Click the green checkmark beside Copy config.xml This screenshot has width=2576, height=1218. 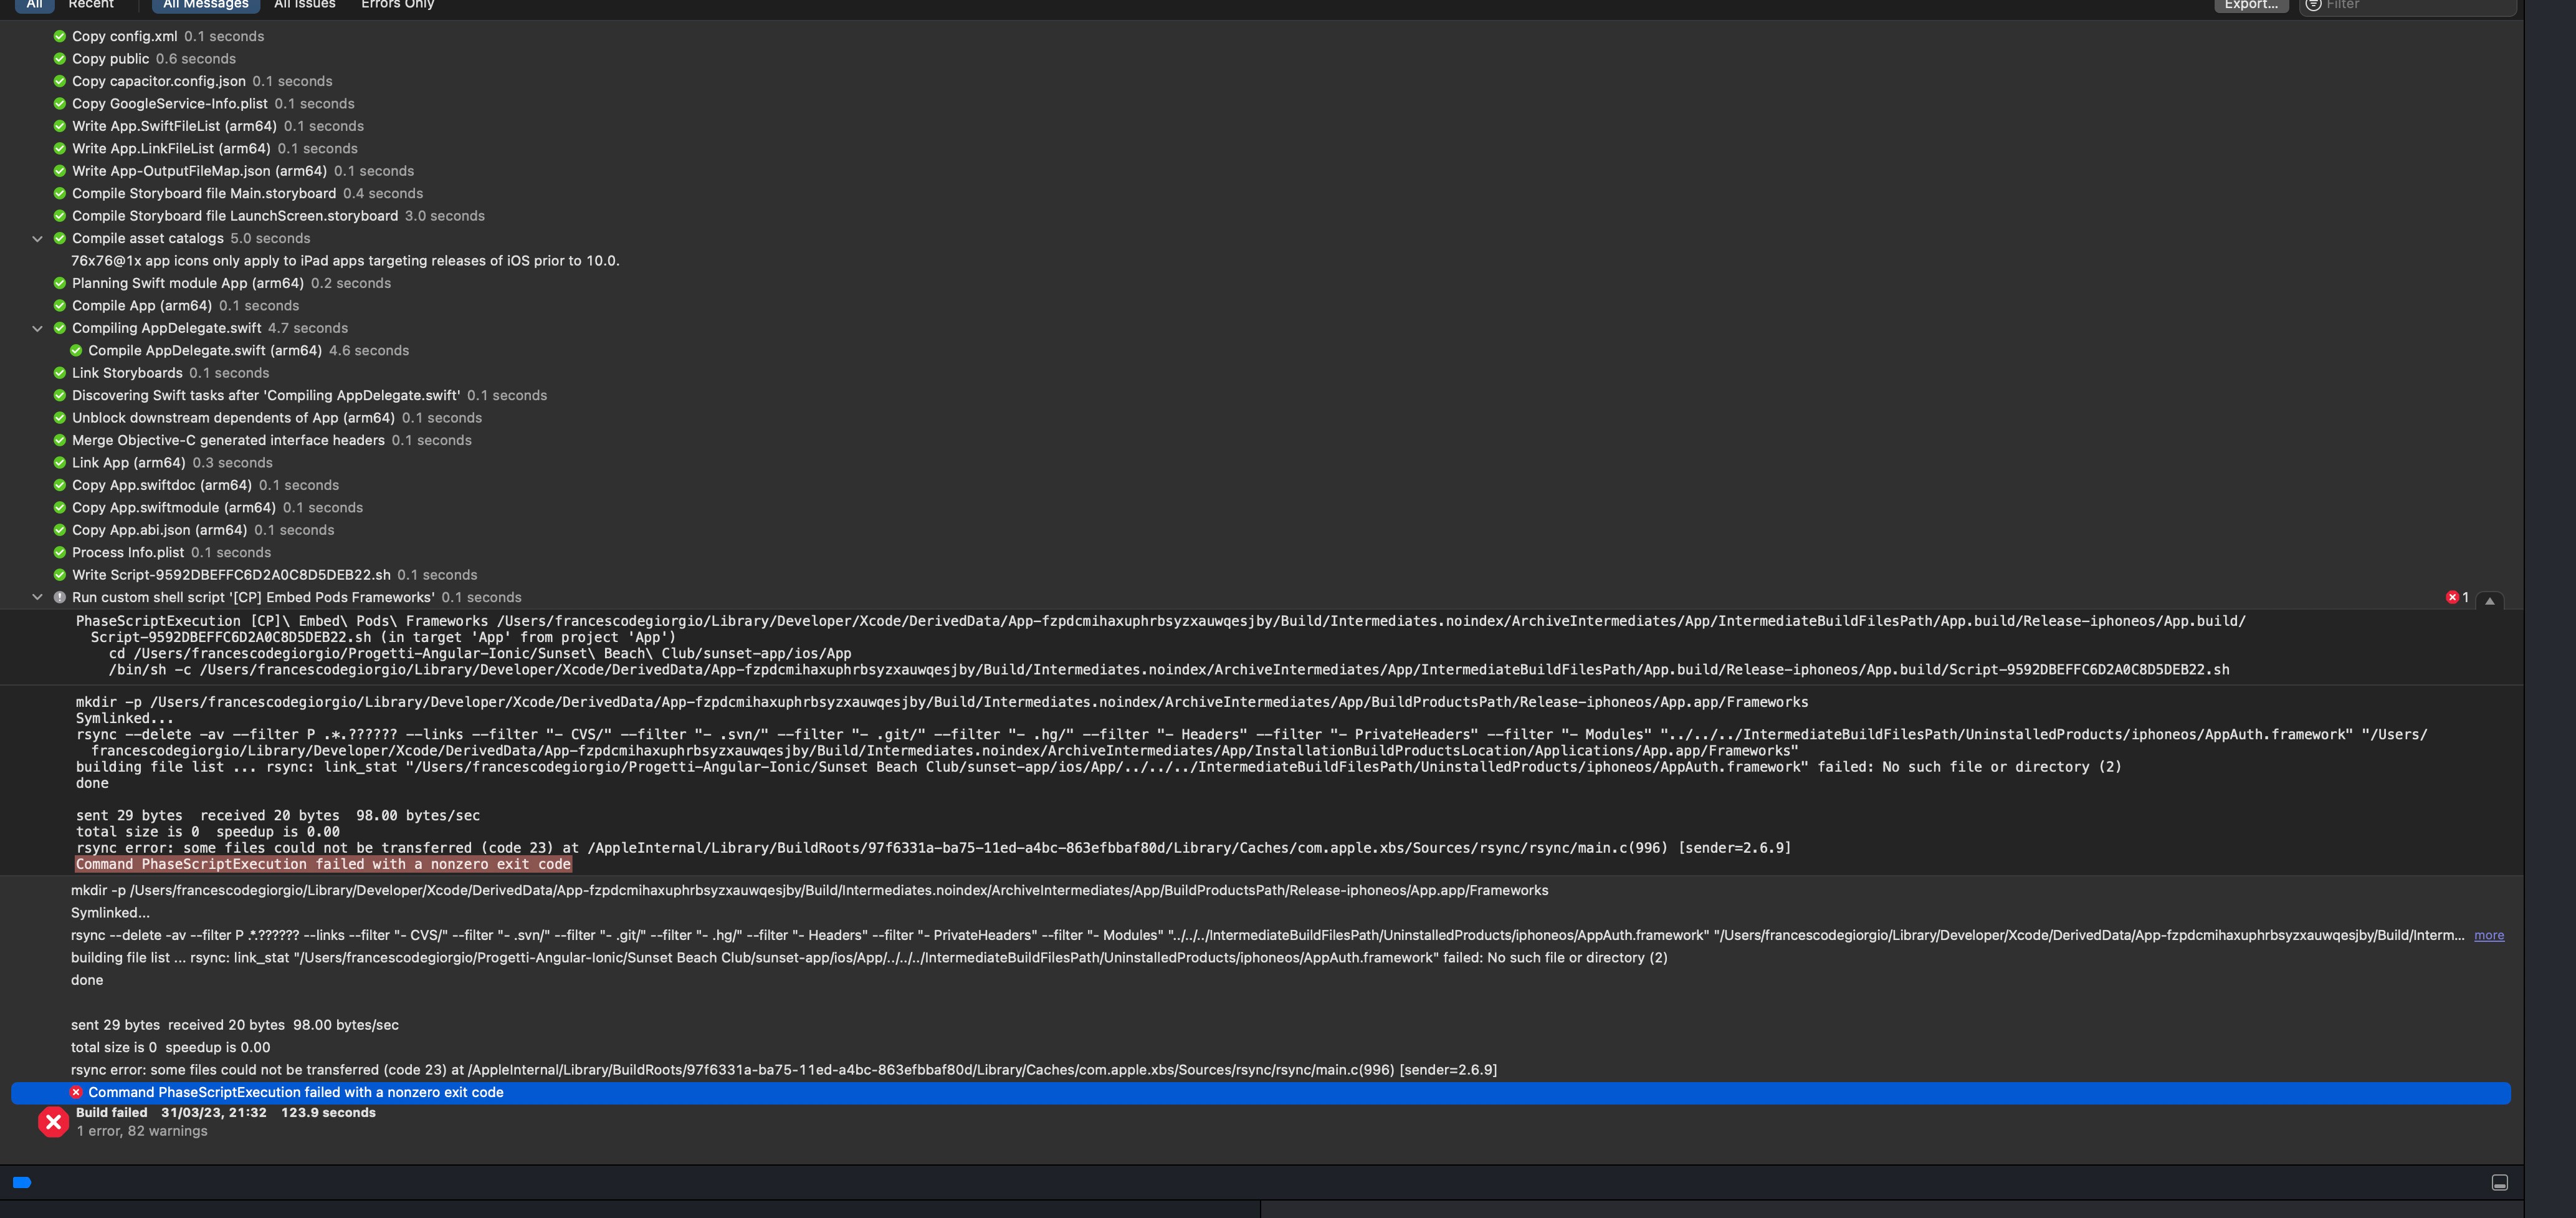click(x=60, y=36)
